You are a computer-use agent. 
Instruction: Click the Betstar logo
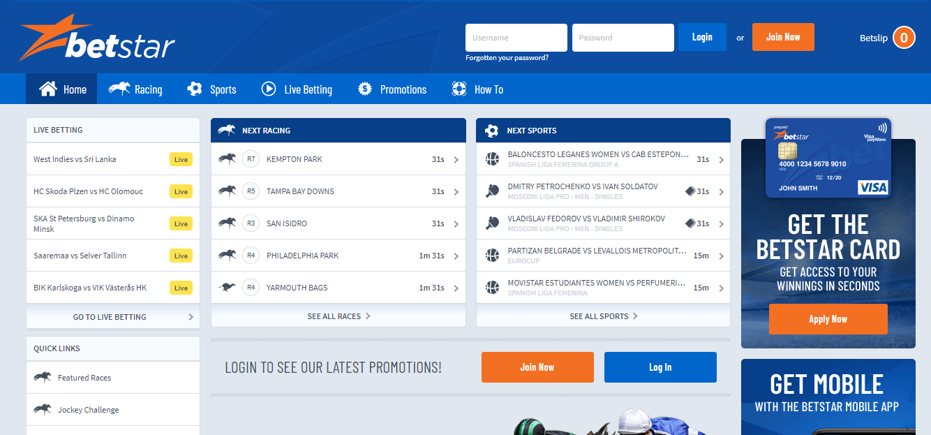pyautogui.click(x=97, y=38)
